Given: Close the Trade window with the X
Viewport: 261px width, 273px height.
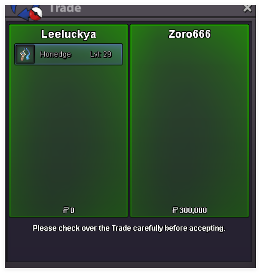Looking at the screenshot, I should coord(247,8).
